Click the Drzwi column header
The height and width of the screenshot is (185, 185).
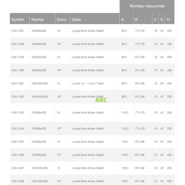tap(61, 20)
